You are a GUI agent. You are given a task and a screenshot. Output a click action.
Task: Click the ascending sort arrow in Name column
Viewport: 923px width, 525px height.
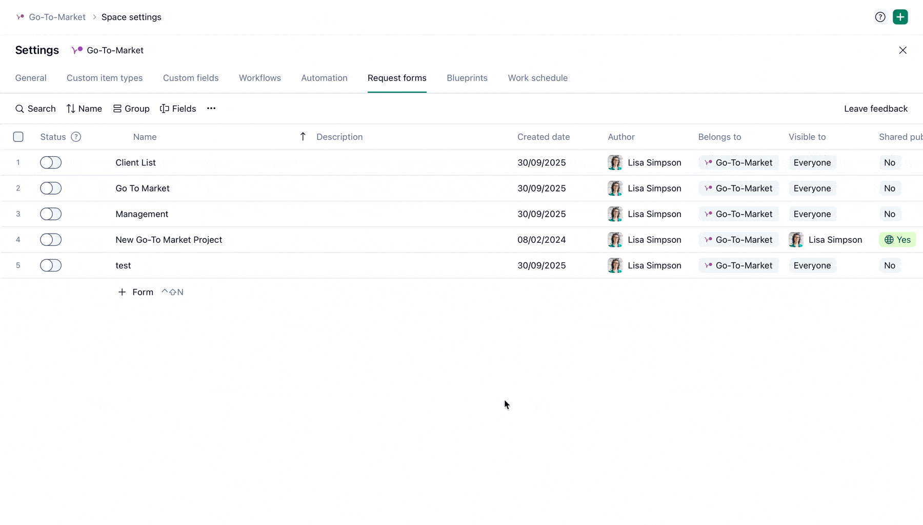click(303, 137)
